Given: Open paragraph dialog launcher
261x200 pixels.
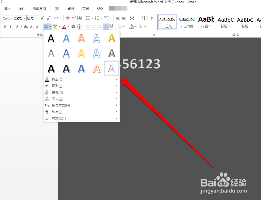Looking at the screenshot, I should click(x=154, y=35).
